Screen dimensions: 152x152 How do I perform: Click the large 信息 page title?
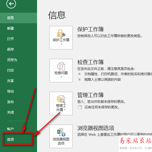point(57,15)
